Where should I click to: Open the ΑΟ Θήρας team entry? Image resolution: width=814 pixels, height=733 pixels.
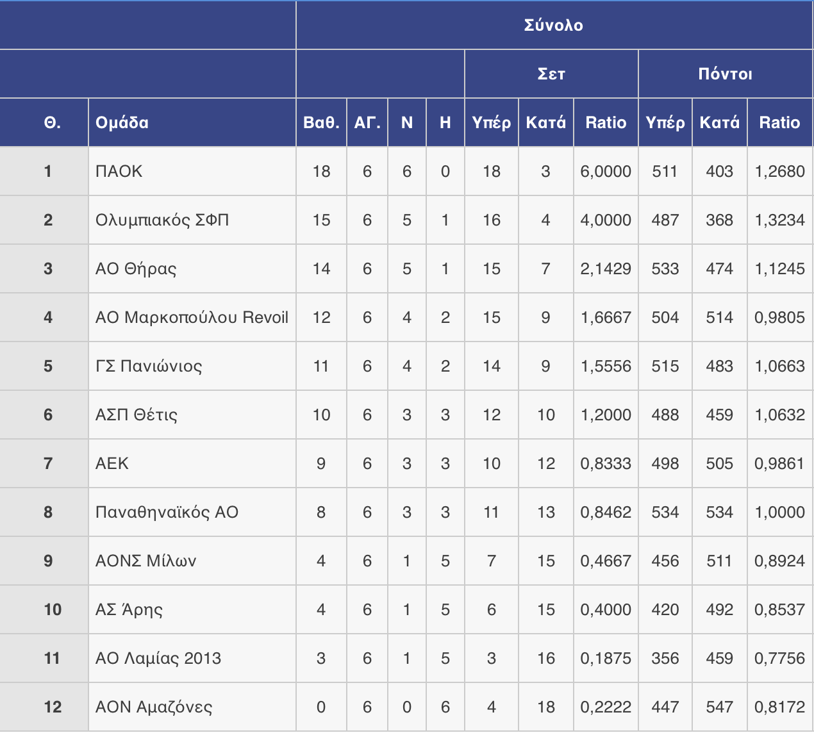coord(136,268)
